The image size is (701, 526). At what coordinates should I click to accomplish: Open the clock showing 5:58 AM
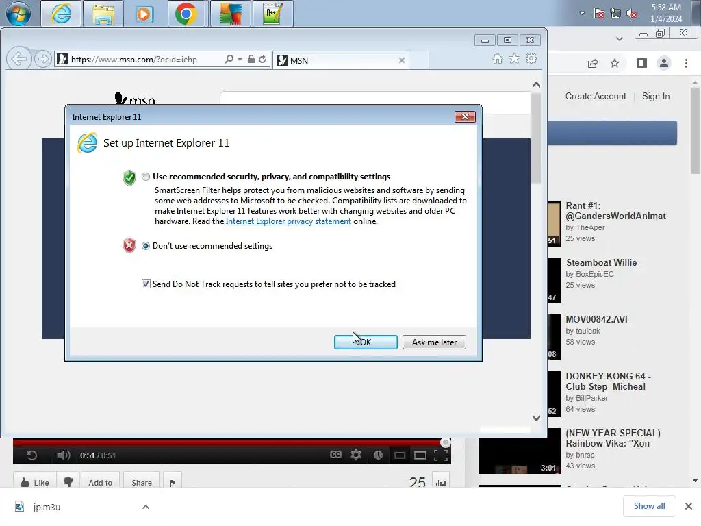click(666, 13)
